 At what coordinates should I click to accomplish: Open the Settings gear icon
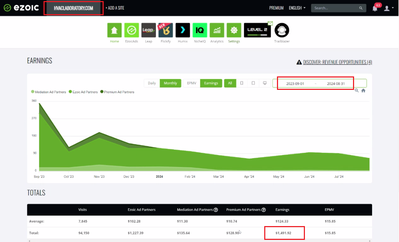[x=234, y=30]
